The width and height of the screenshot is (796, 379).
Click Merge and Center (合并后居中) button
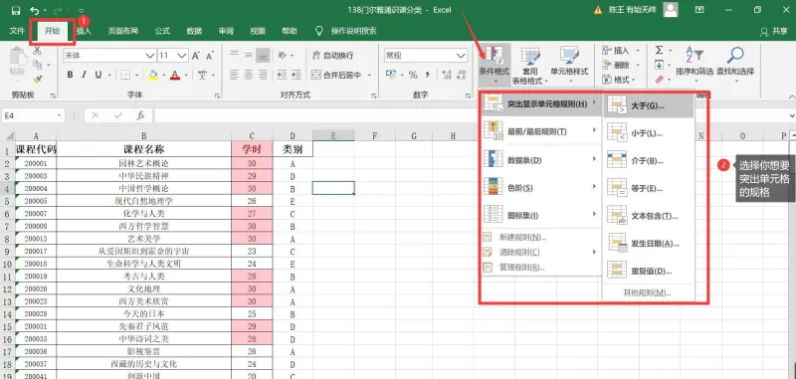(x=337, y=75)
